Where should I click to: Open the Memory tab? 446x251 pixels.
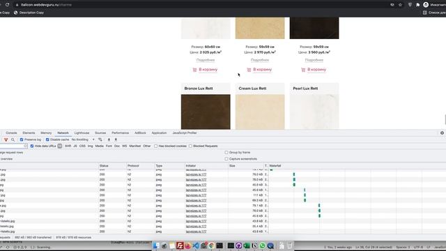[46, 133]
